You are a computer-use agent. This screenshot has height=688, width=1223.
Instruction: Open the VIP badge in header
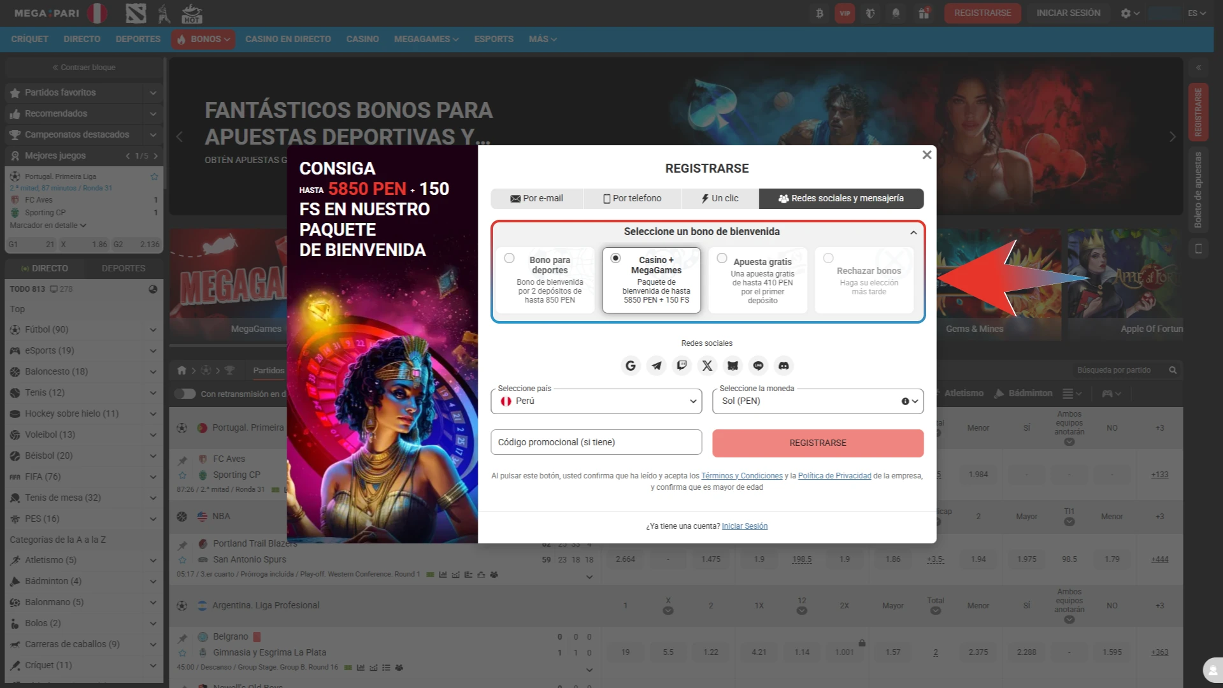point(845,13)
